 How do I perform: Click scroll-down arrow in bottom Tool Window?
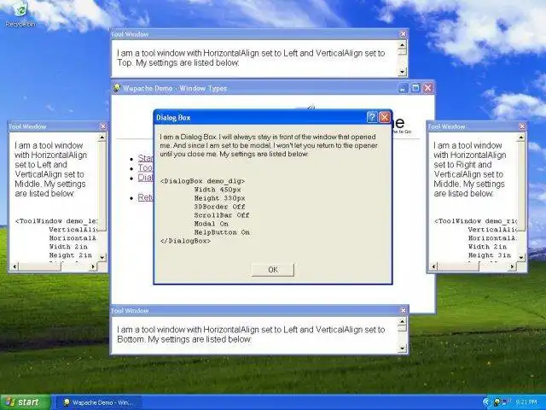[402, 348]
